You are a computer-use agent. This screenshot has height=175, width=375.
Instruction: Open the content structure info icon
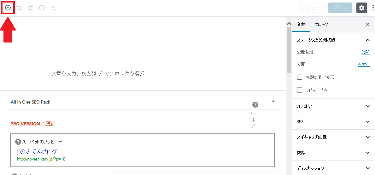click(x=42, y=8)
